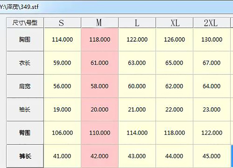Image resolution: width=233 pixels, height=168 pixels.
Task: Click the 肩宽 row header
Action: pyautogui.click(x=25, y=86)
